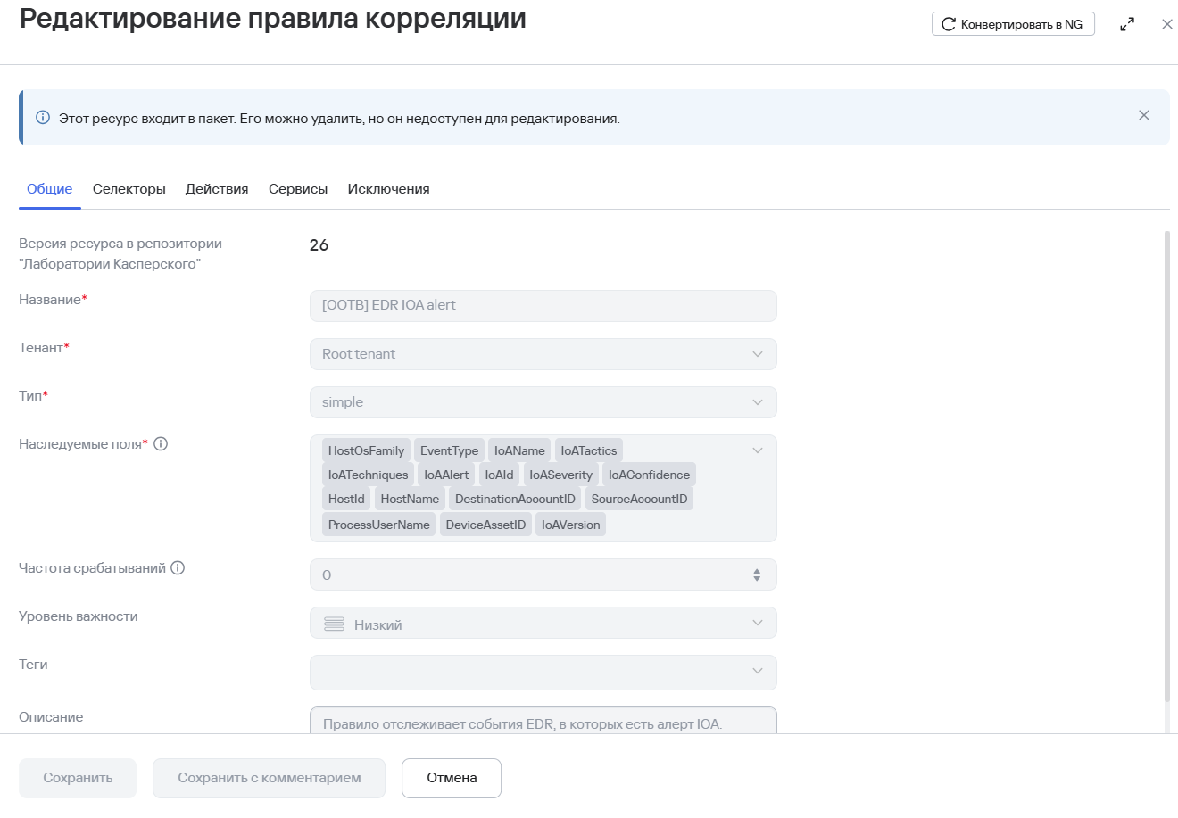The height and width of the screenshot is (818, 1178).
Task: Click Конвертировать в NG button
Action: click(1013, 24)
